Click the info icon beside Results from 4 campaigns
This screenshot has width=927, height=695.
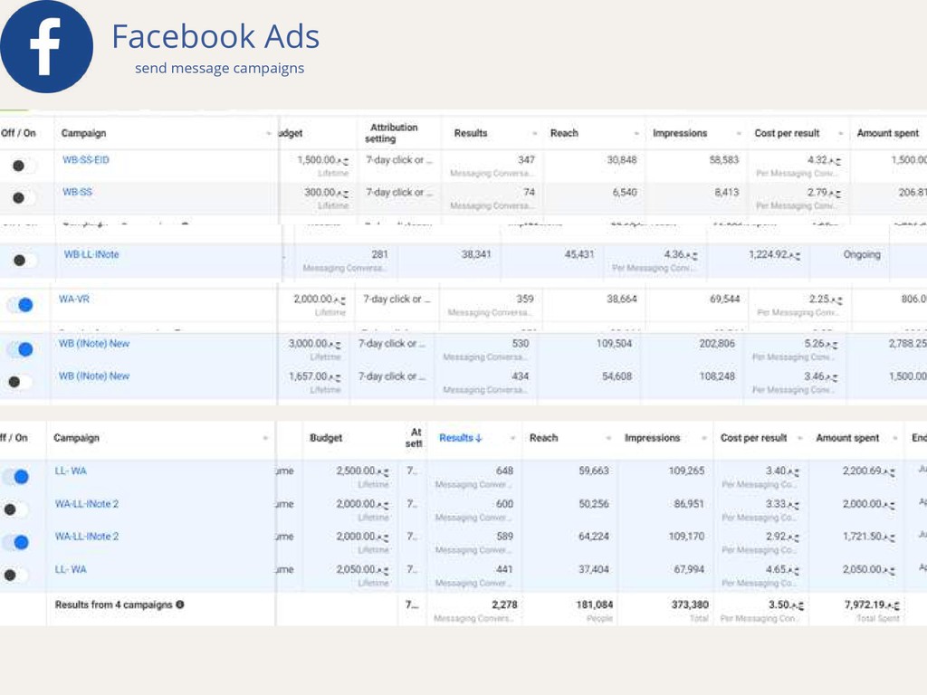(x=180, y=605)
